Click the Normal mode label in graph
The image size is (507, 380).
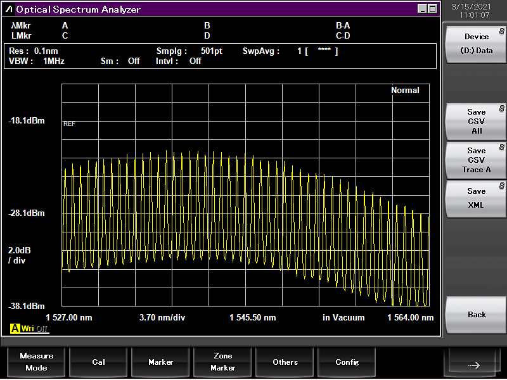pos(405,90)
